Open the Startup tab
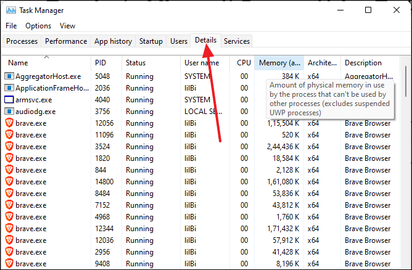 pos(151,41)
